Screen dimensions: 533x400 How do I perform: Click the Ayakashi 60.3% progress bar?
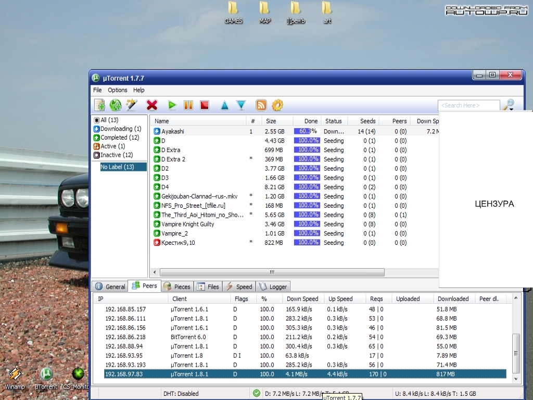(x=307, y=131)
